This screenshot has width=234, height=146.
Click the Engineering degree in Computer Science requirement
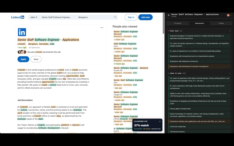pyautogui.click(x=199, y=37)
